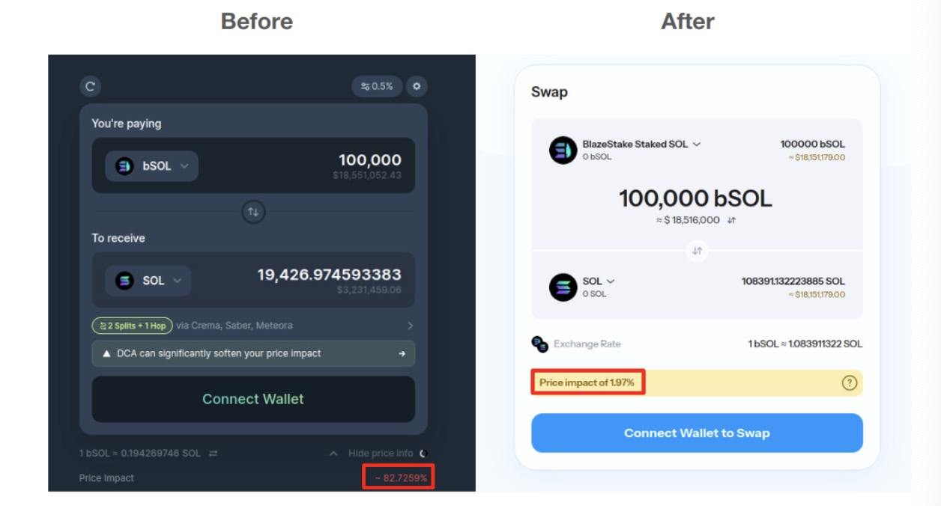Open the BlazeStake Staked SOL dropdown
This screenshot has width=941, height=506.
[x=696, y=144]
